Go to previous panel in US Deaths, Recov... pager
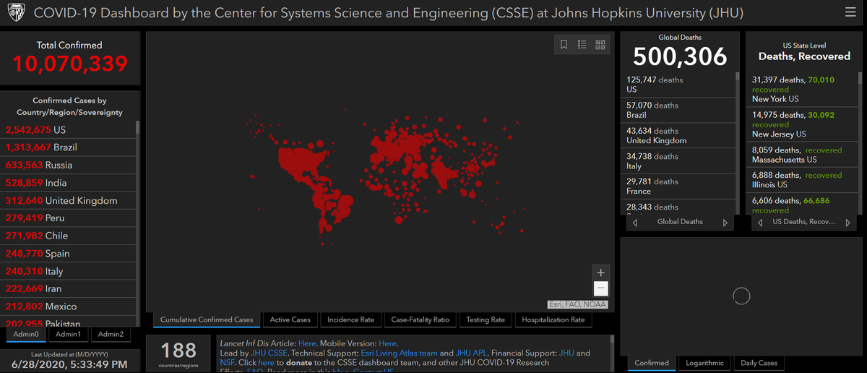Viewport: 867px width, 373px height. 759,223
